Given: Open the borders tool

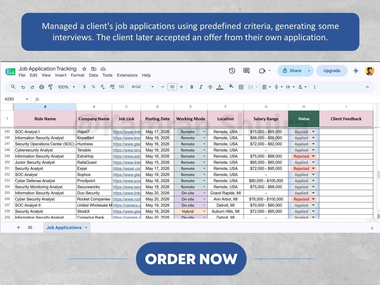Looking at the screenshot, I should click(x=241, y=87).
